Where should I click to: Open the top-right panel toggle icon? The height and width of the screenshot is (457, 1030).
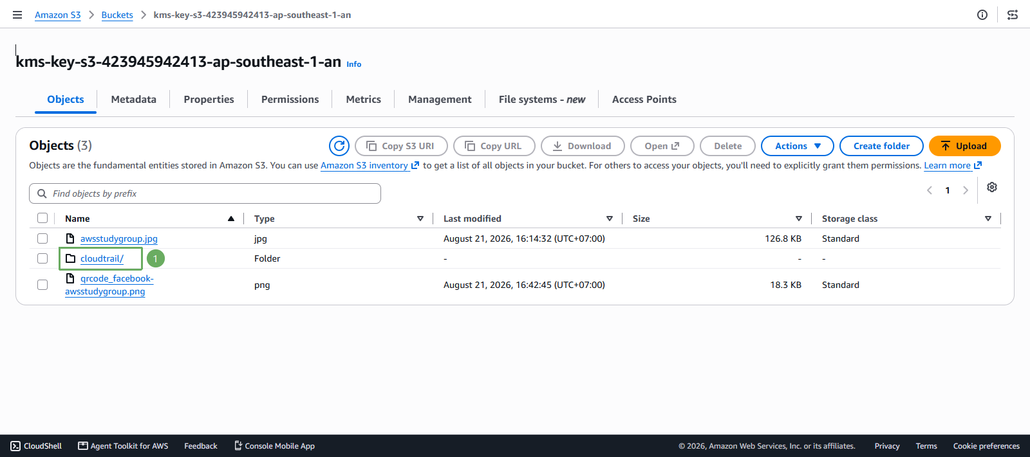point(1013,15)
